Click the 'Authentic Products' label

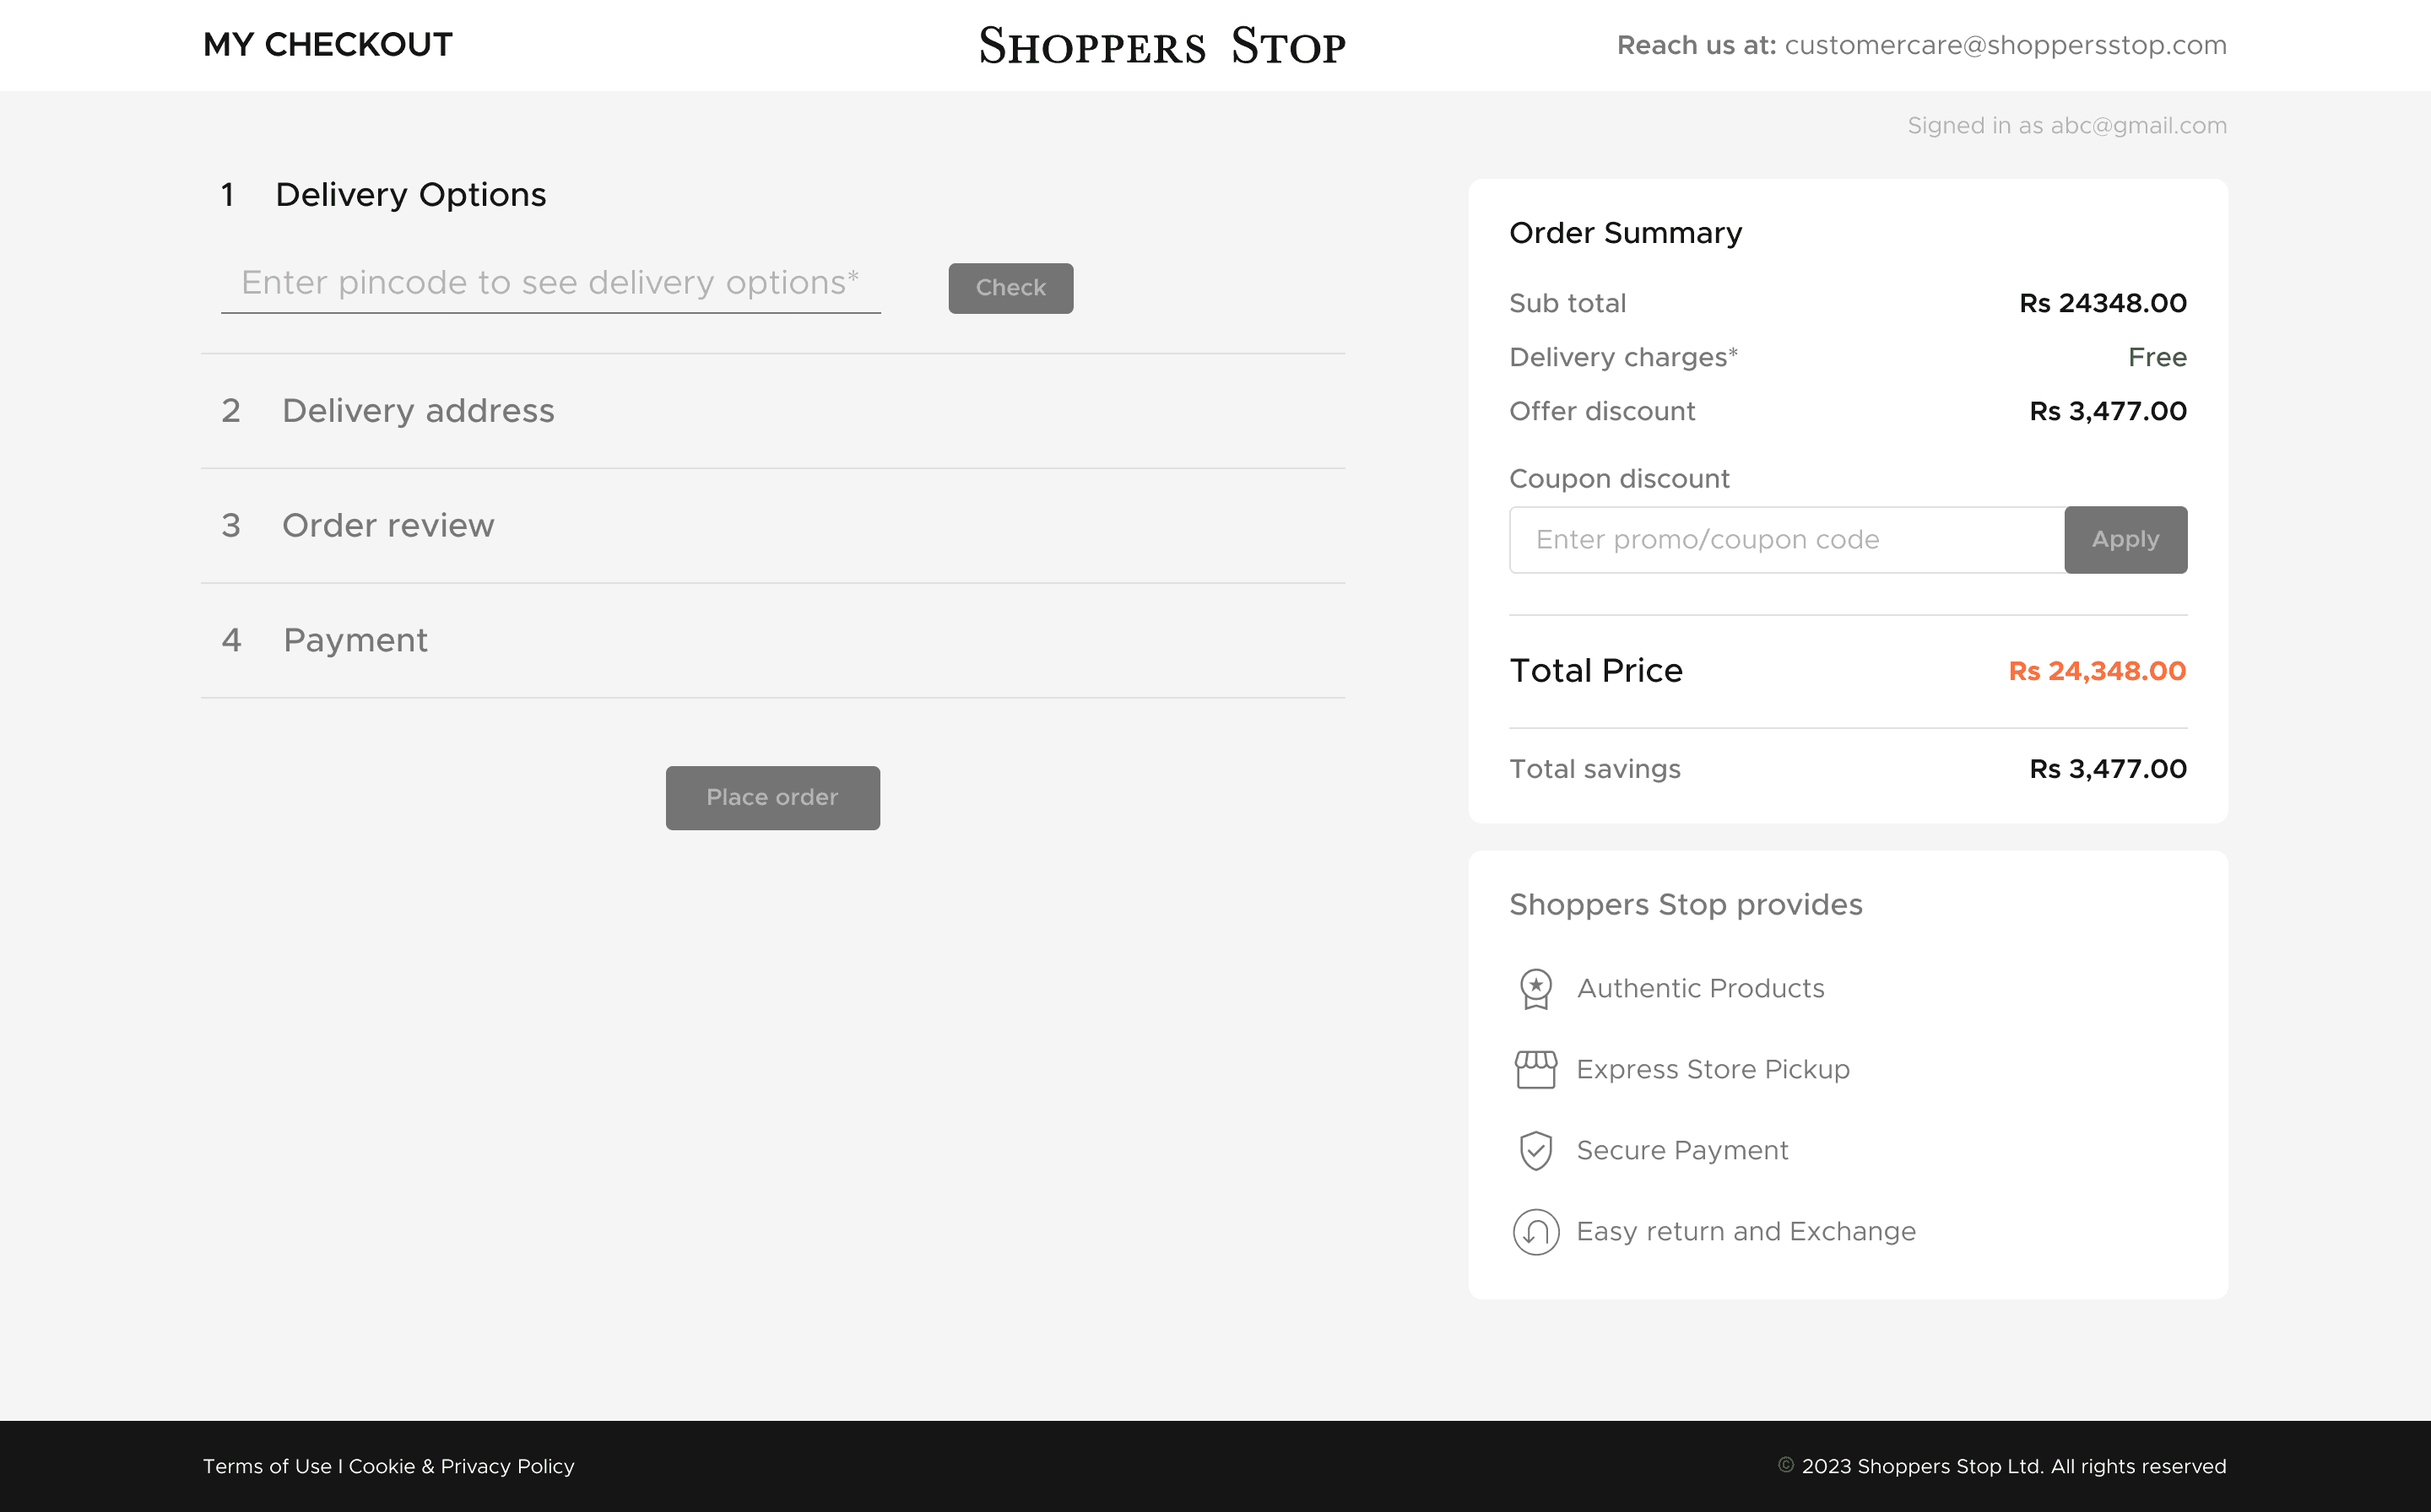tap(1701, 989)
